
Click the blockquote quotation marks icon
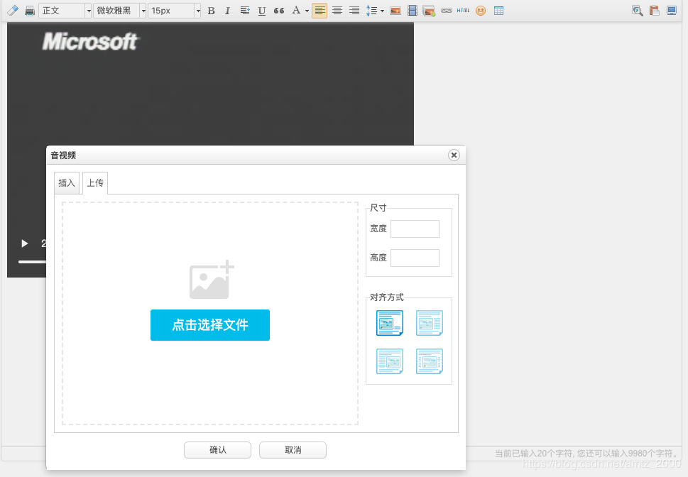[x=278, y=11]
